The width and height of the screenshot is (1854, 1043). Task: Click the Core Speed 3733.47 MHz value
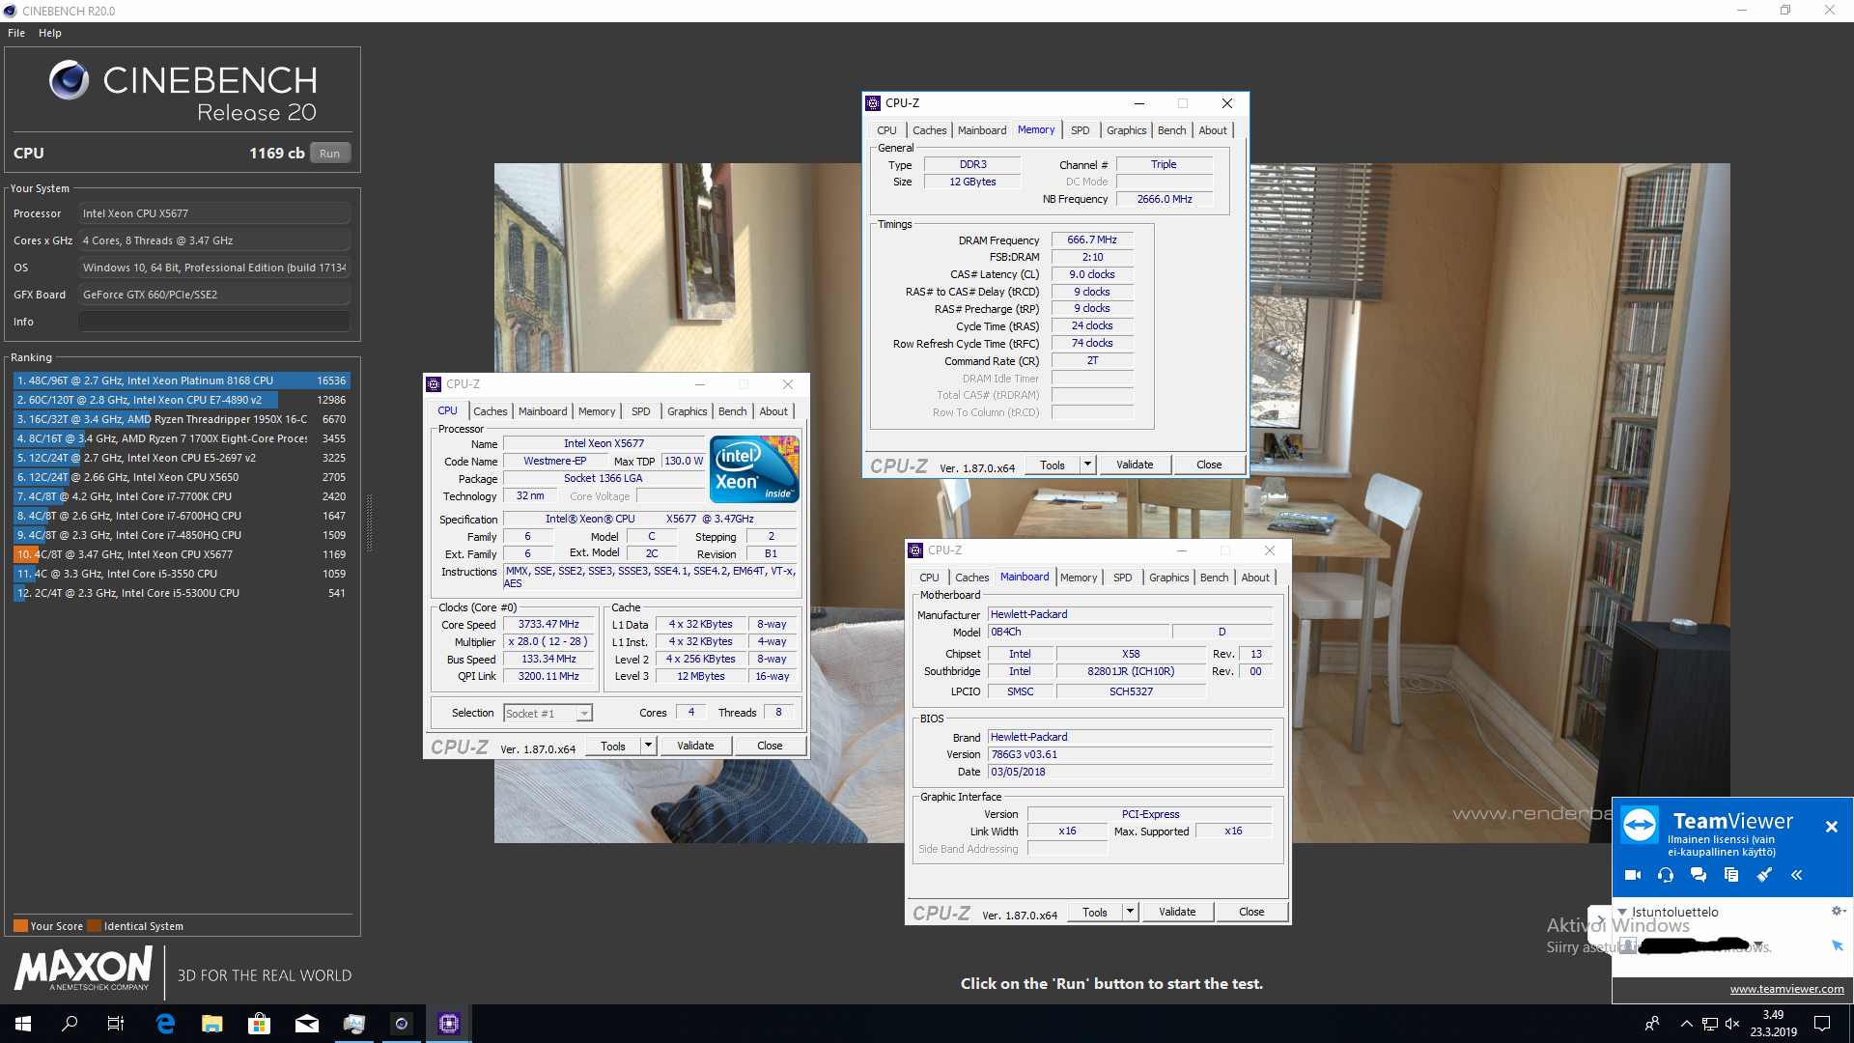click(548, 625)
